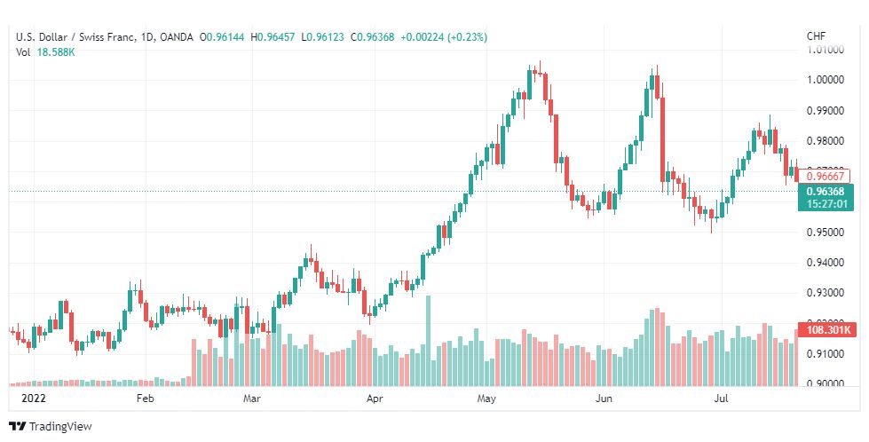Click the green 0.96368 current price tag
The height and width of the screenshot is (442, 869).
point(826,198)
